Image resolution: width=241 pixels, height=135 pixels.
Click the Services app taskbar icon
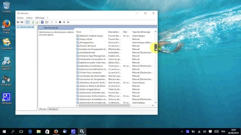coord(82,132)
